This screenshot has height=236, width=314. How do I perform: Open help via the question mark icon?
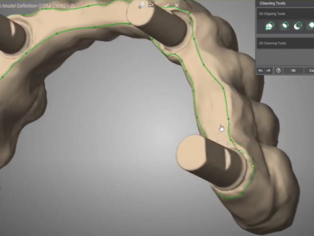279,71
